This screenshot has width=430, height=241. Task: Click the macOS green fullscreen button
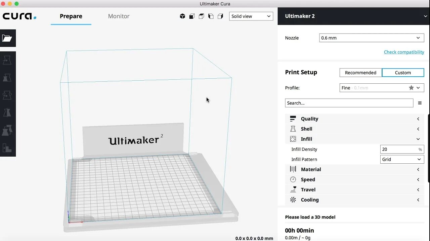[16, 4]
